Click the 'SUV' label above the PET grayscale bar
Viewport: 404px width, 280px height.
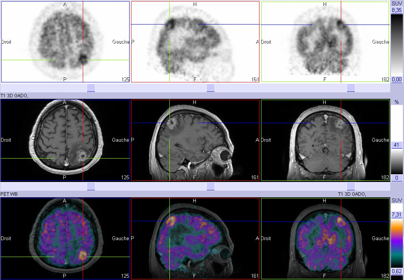(x=397, y=3)
